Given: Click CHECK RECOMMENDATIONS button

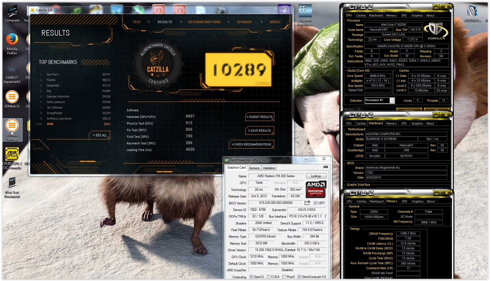Looking at the screenshot, I should (251, 144).
